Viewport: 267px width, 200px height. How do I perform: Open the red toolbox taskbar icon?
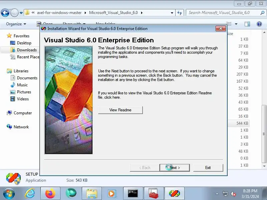pos(154,194)
